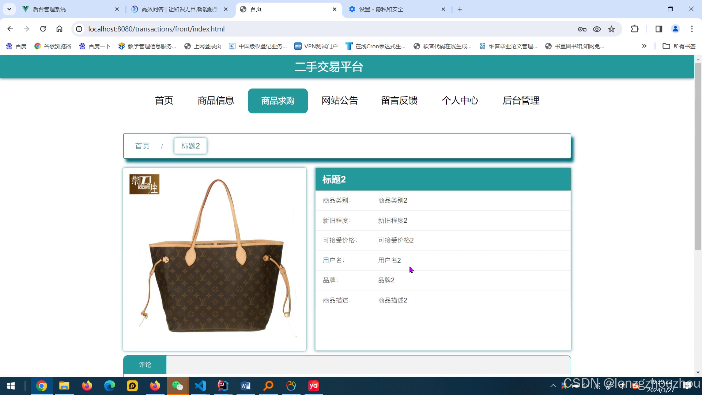Toggle the browser side panel

pyautogui.click(x=658, y=29)
